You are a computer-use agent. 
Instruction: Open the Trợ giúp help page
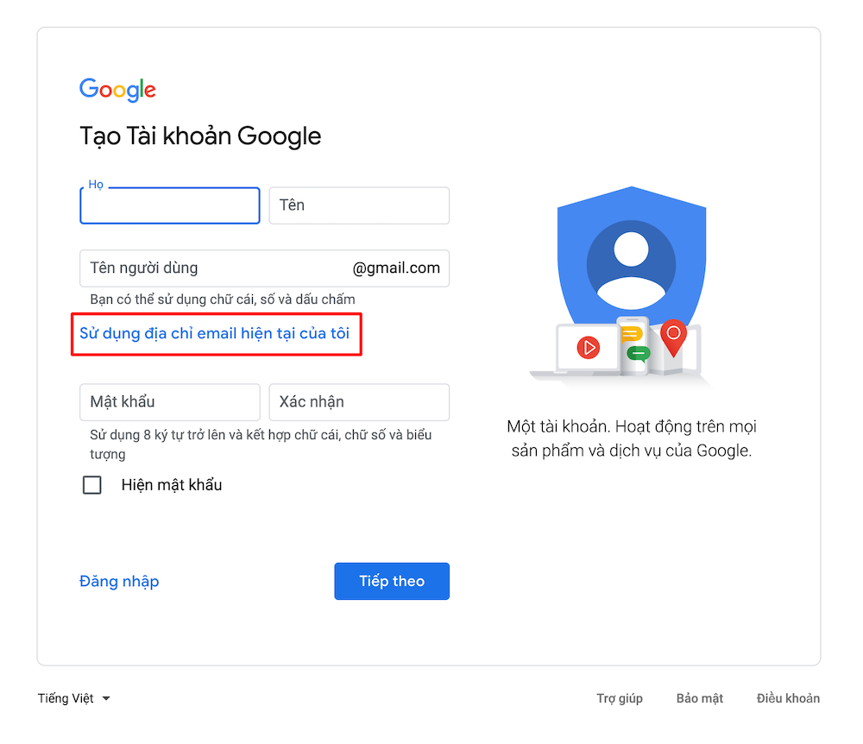[619, 698]
